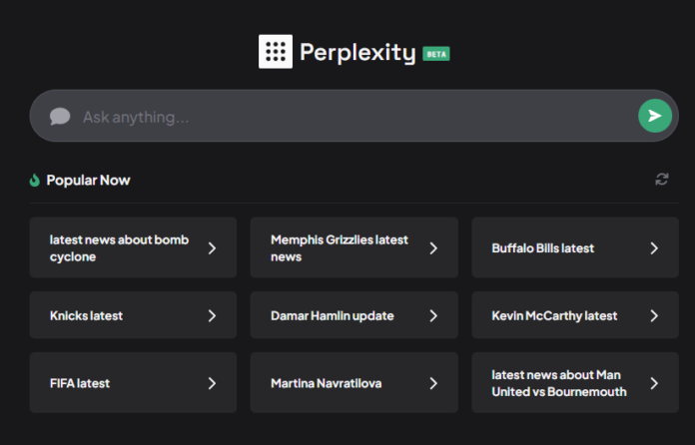The image size is (695, 445).
Task: Click the chat bubble icon in search bar
Action: (60, 117)
